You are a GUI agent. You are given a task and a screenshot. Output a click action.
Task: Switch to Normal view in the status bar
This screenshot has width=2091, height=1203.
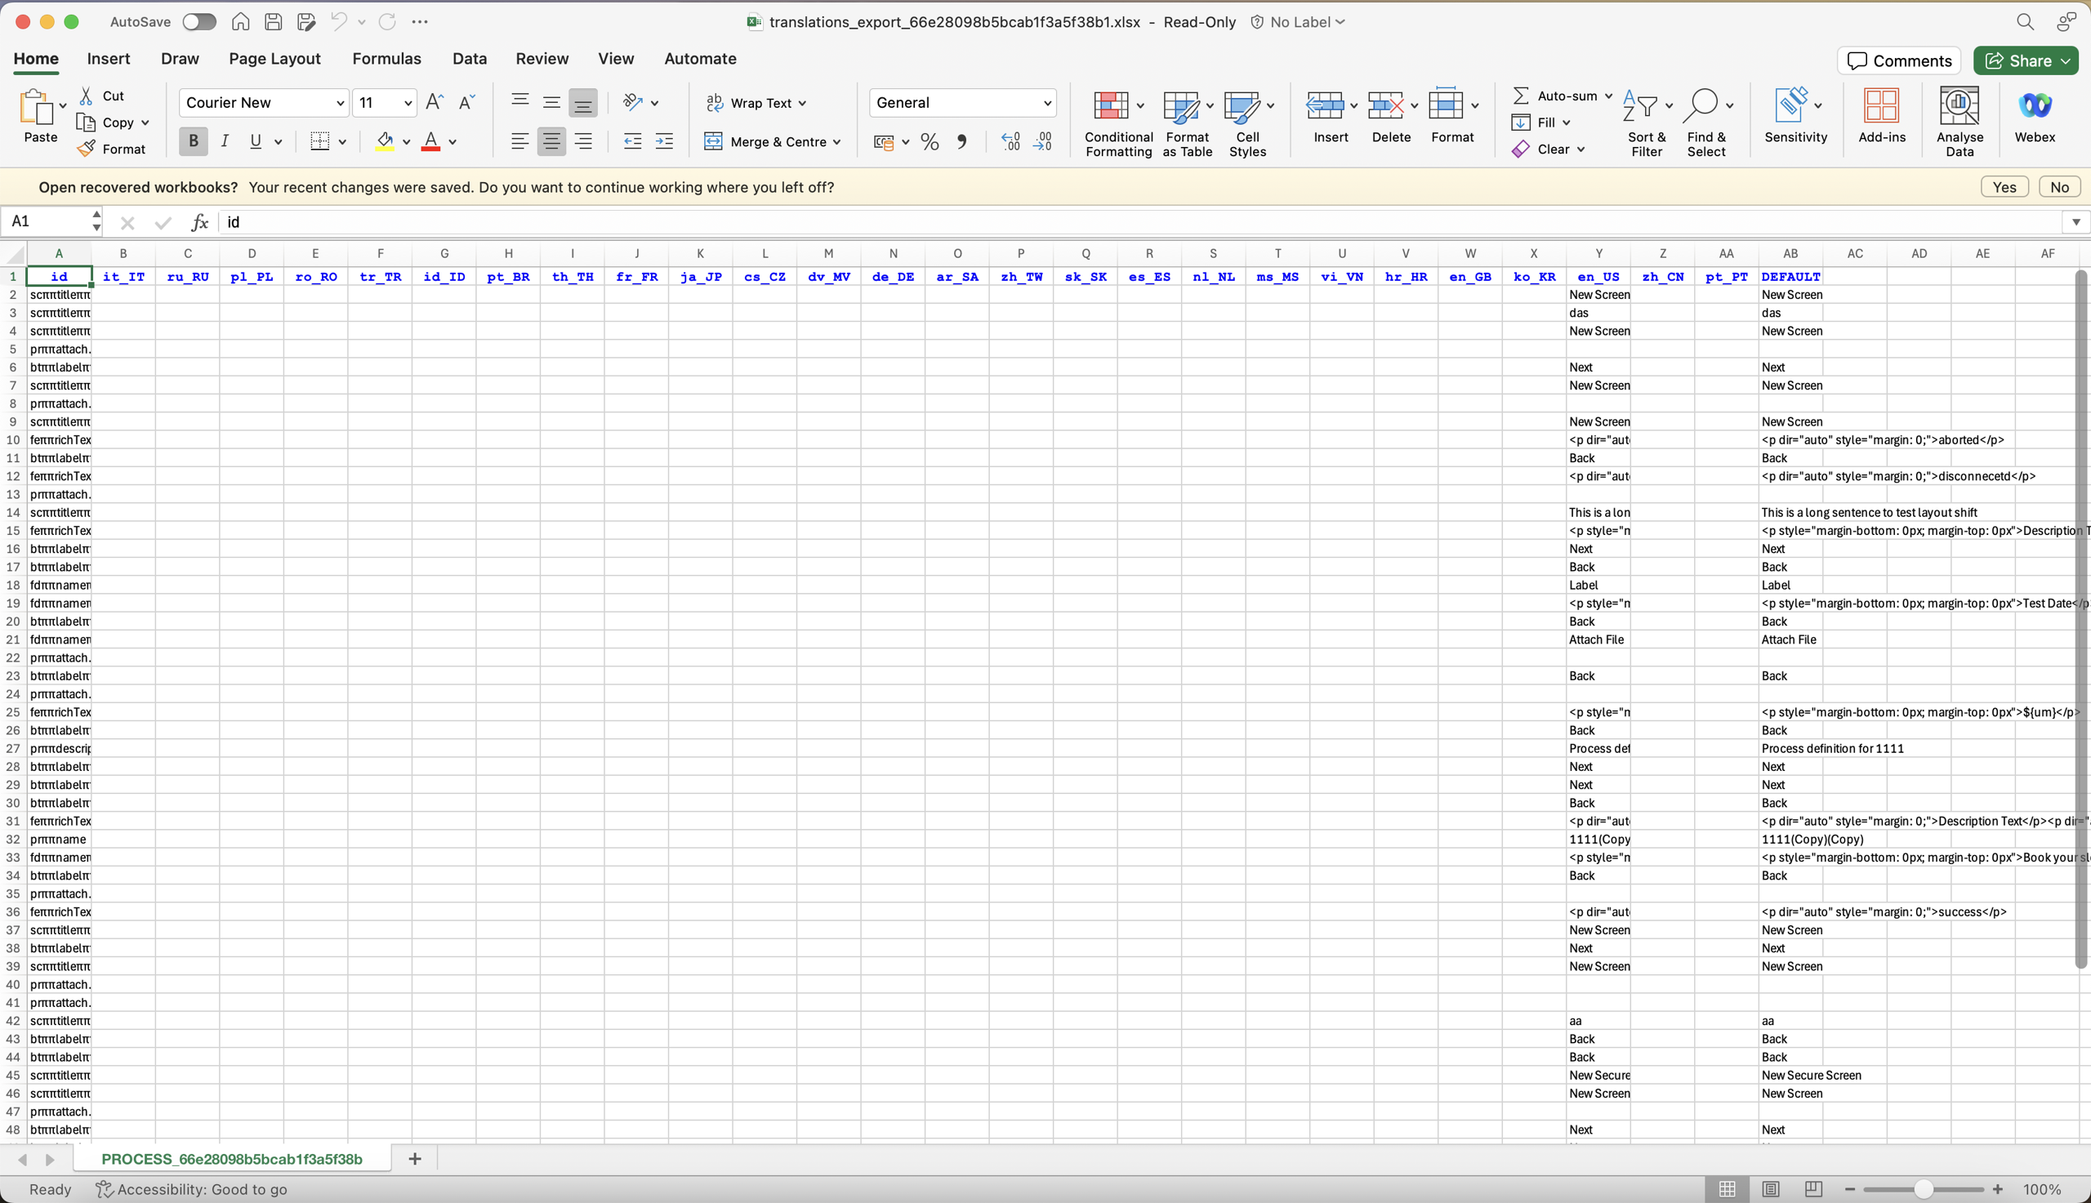coord(1728,1189)
